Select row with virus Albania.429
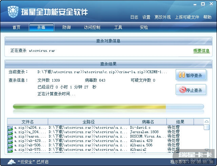The image size is (217, 166). tap(105, 141)
